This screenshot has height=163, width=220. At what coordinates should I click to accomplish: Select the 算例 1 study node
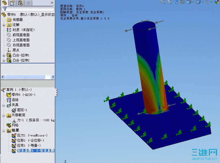tap(16, 90)
